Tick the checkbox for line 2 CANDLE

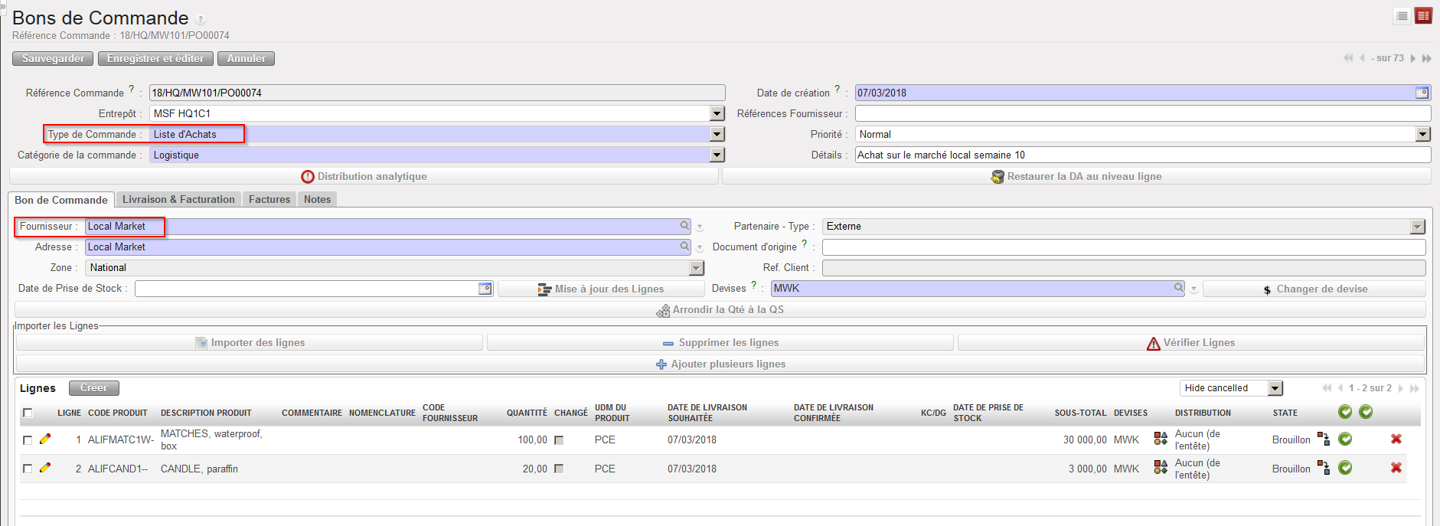click(28, 469)
